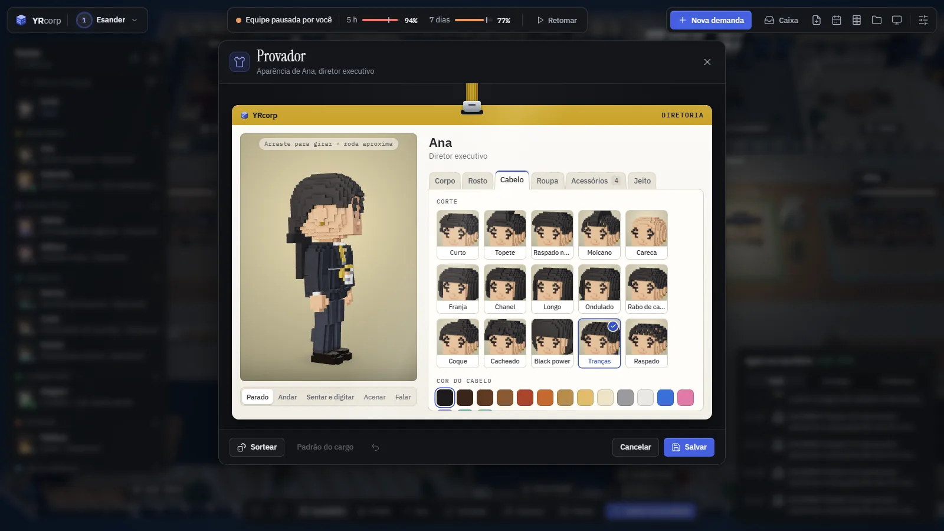Pick the Moicano haircut
Viewport: 944px width, 531px height.
599,235
